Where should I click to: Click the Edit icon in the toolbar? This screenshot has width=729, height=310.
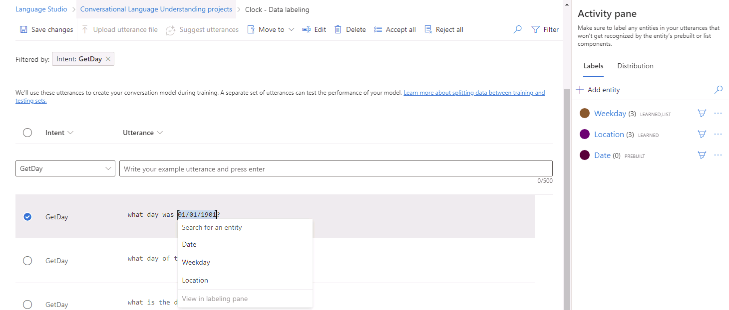pos(306,29)
